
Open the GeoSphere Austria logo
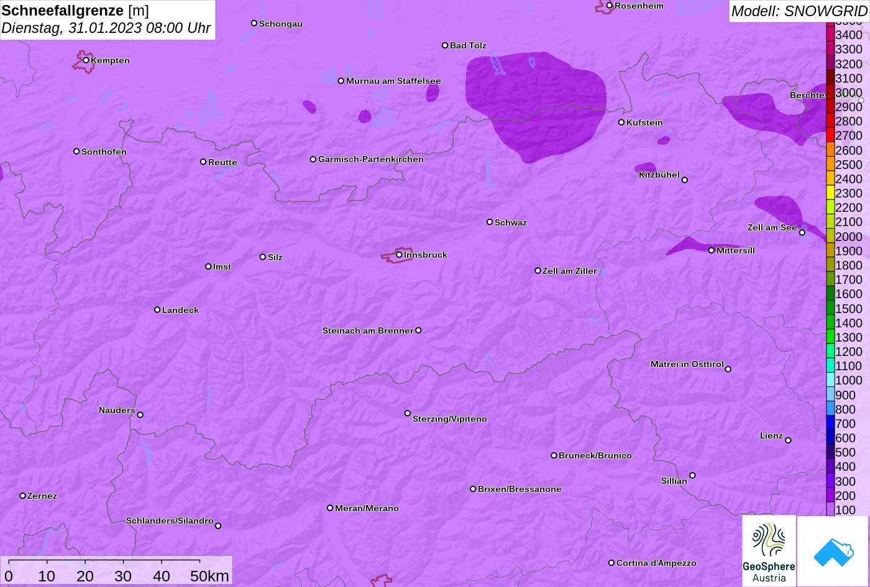769,551
